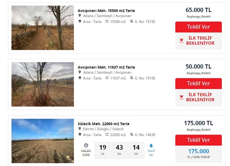Open the Sülecik Mah. 22000 m2 Tarla title
Viewport: 230px width, 166px height.
coord(103,124)
